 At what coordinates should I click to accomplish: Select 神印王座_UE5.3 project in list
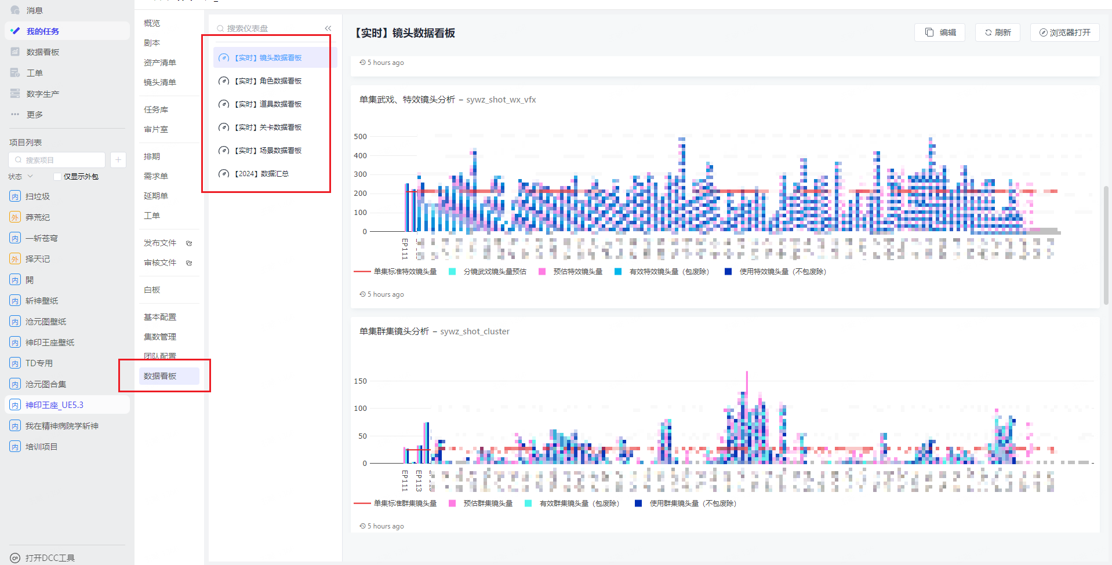pyautogui.click(x=54, y=405)
